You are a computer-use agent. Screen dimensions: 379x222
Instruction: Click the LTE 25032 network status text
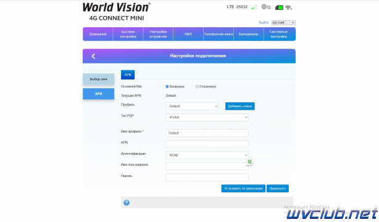237,7
